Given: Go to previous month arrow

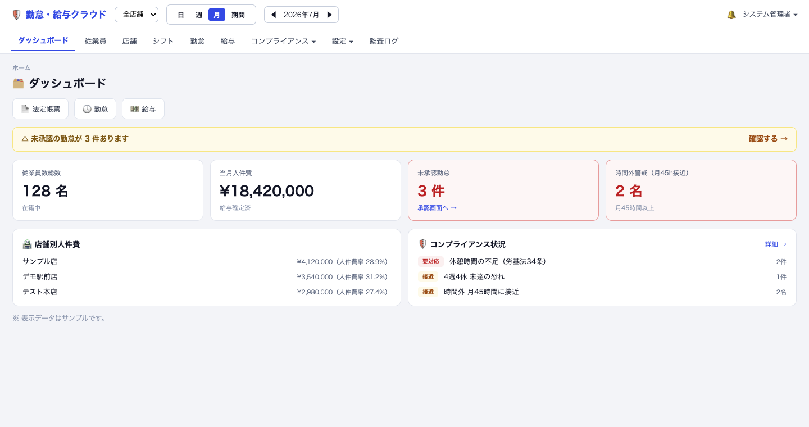Looking at the screenshot, I should [x=274, y=15].
